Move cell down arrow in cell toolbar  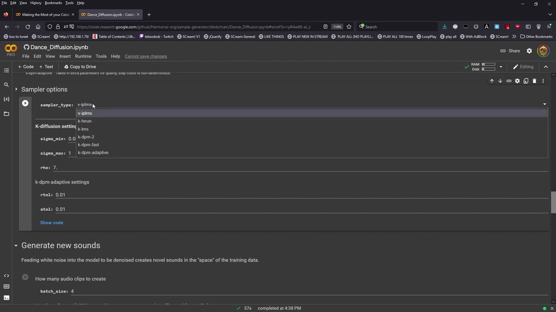point(500,81)
